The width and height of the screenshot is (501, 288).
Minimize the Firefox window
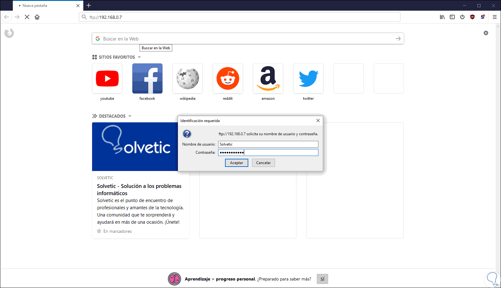(x=465, y=5)
